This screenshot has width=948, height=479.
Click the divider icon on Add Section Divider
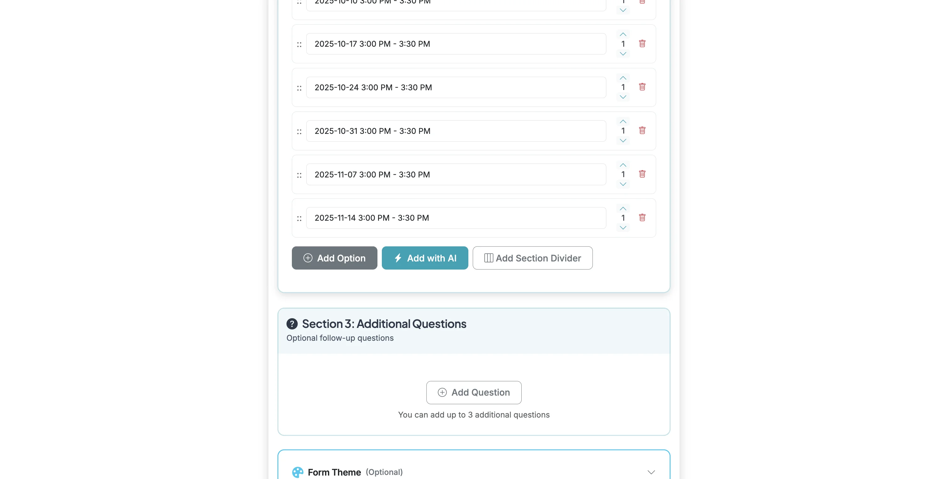[x=488, y=258]
